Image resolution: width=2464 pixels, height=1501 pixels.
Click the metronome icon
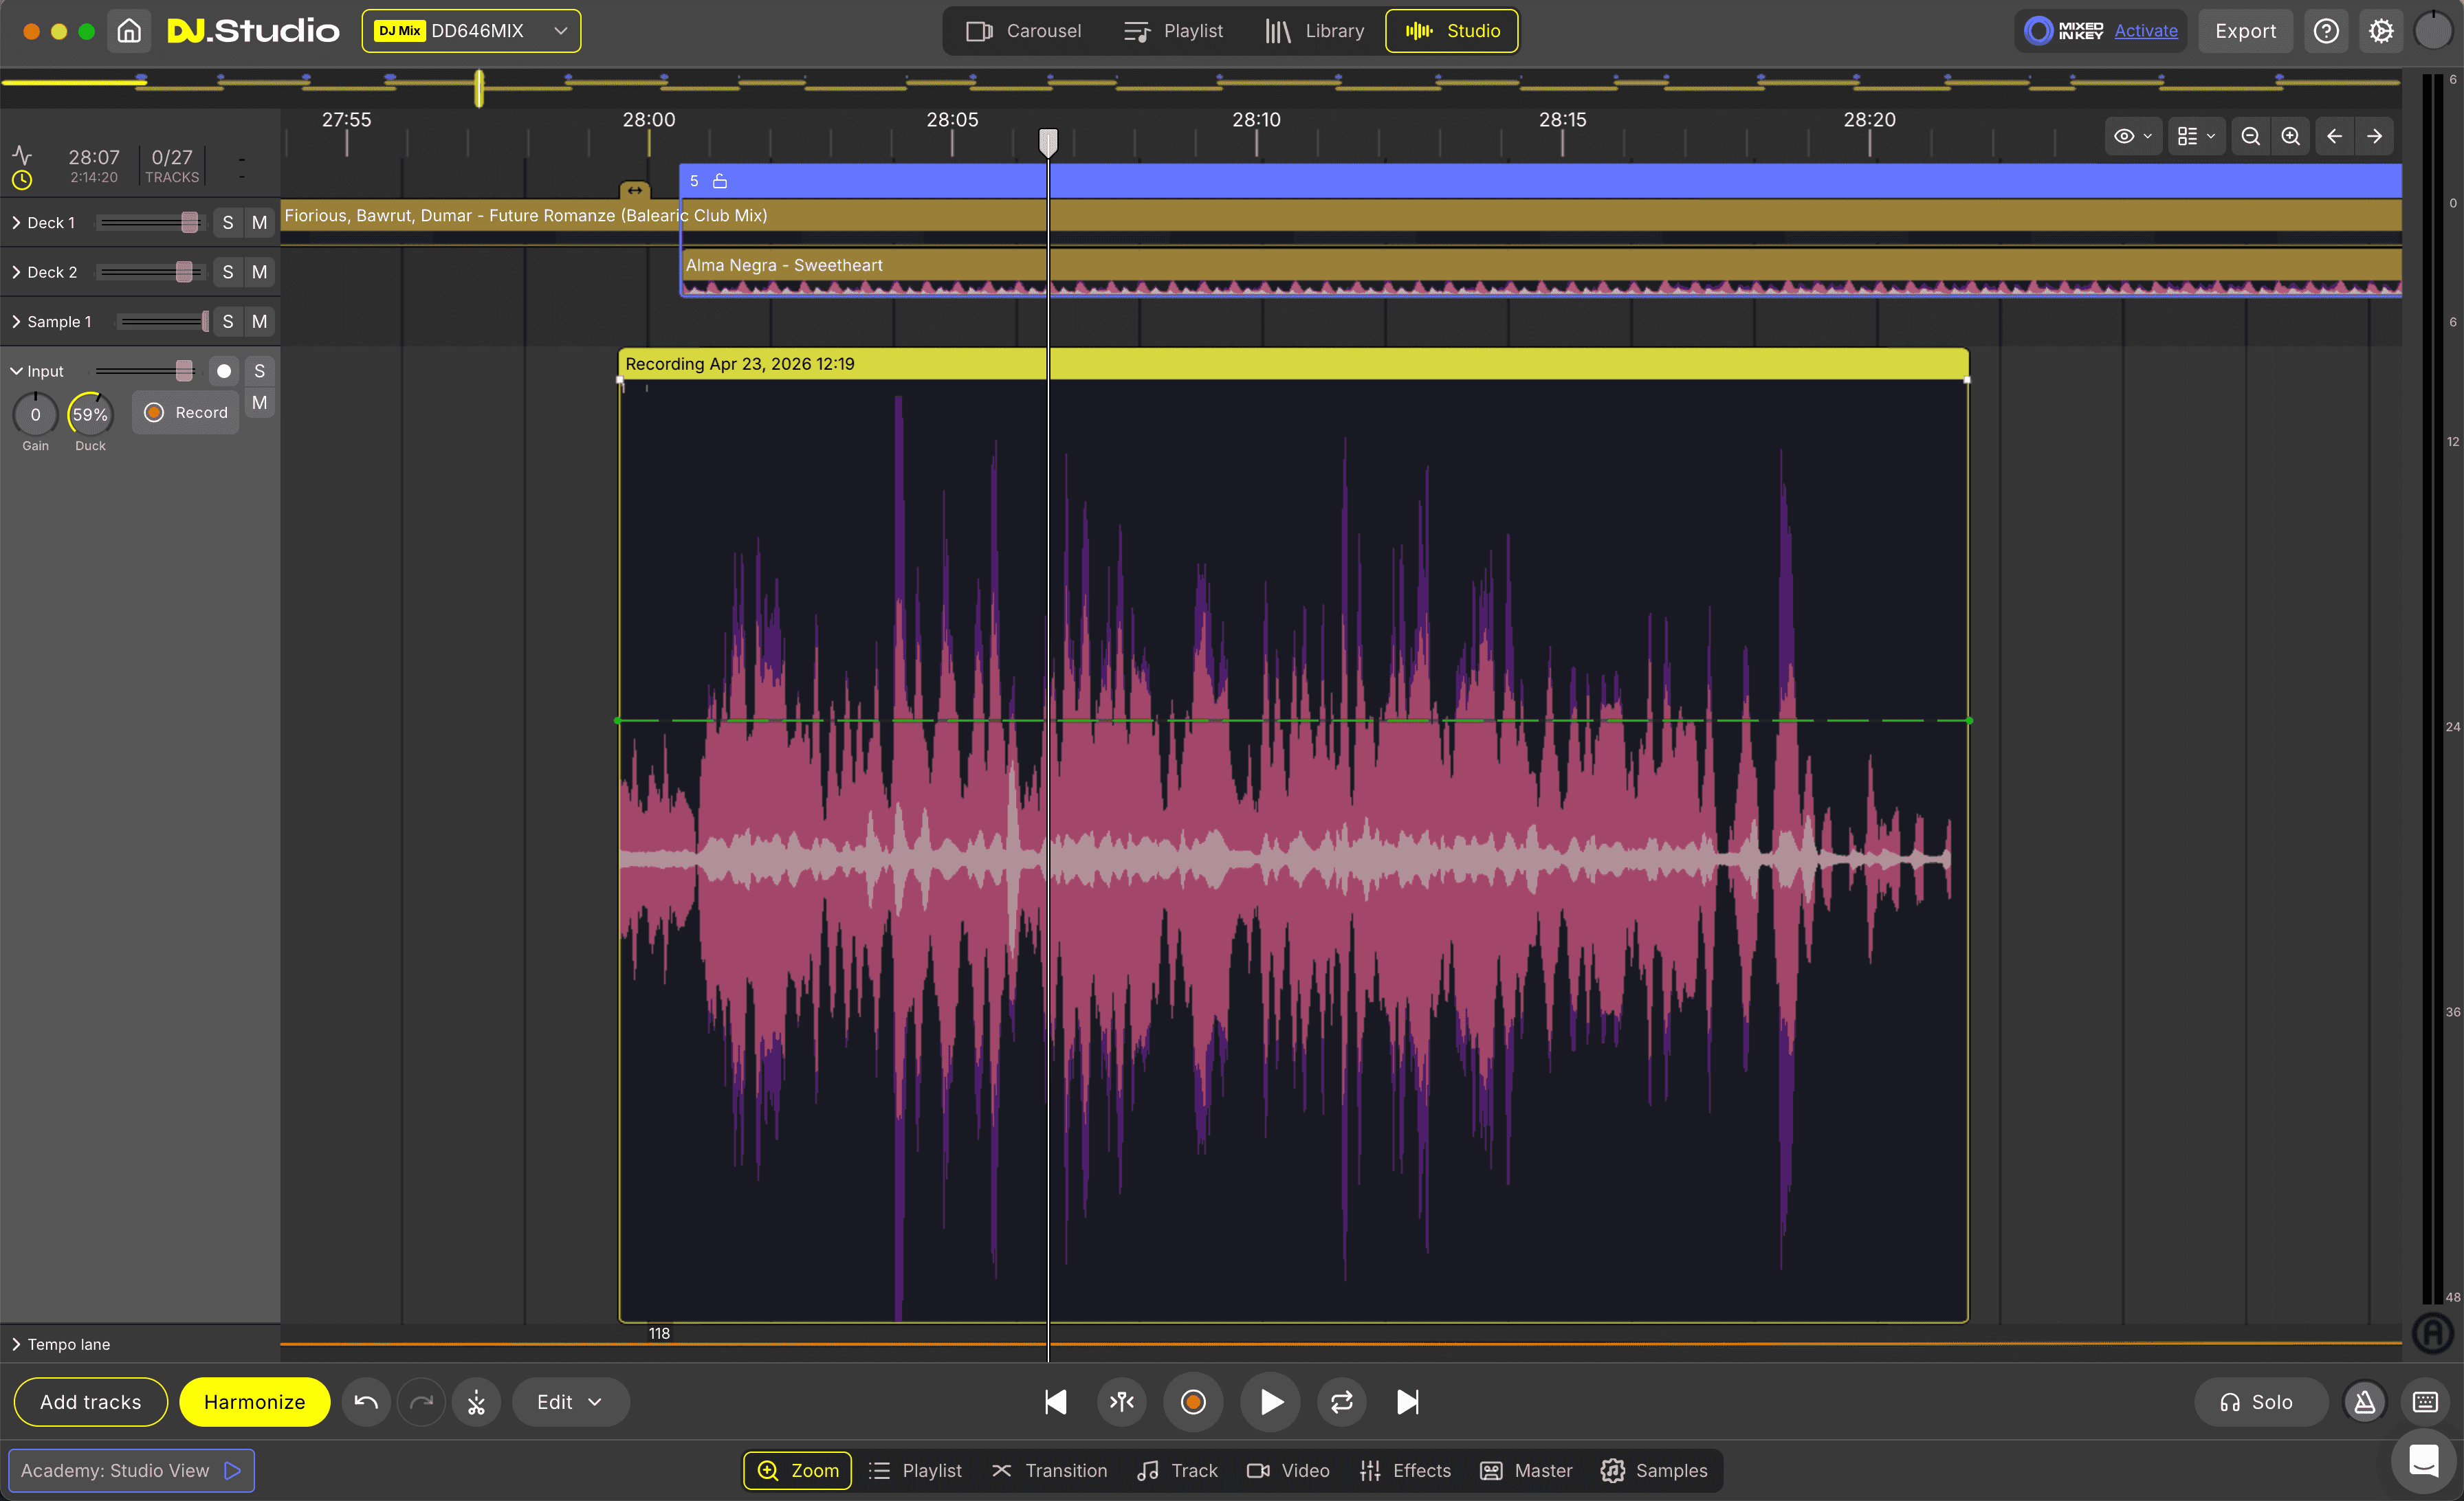[2365, 1402]
